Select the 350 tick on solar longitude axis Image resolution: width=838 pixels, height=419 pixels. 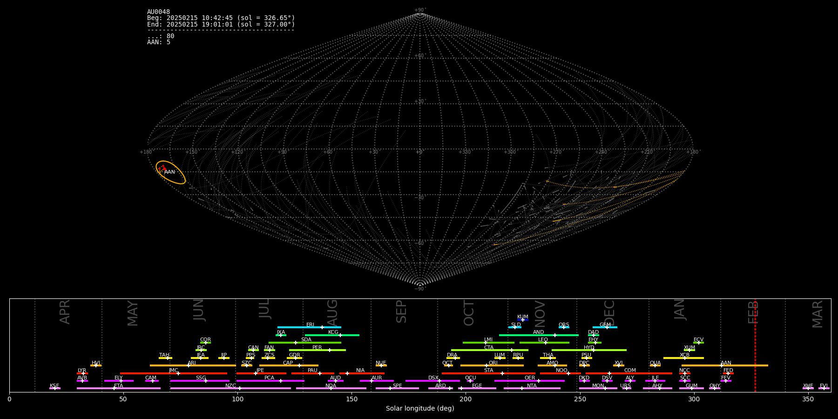(808, 399)
